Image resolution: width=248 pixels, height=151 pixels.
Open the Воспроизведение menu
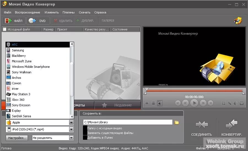pyautogui.click(x=27, y=12)
